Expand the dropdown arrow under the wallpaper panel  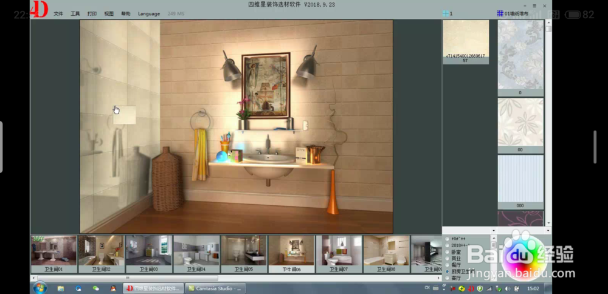click(x=548, y=230)
